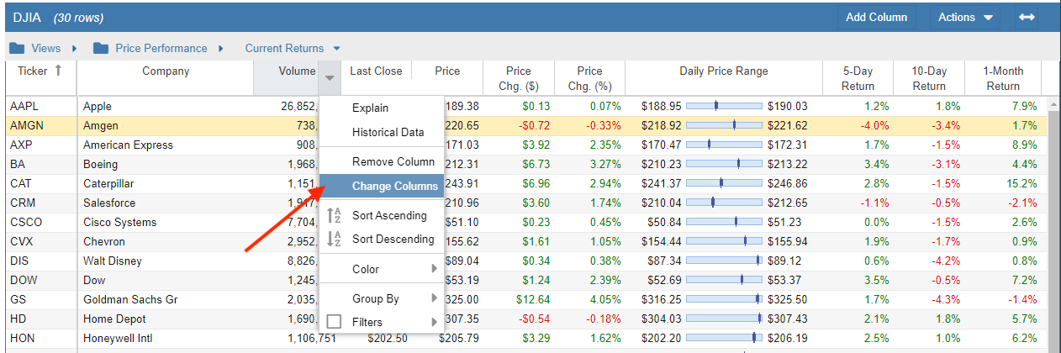1061x353 pixels.
Task: Click the Ticker sort arrow icon
Action: 58,71
